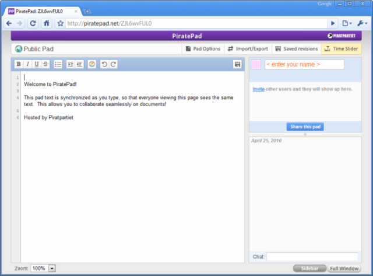Screen dimensions: 373x276
Task: Indent the current line
Action: tap(70, 64)
